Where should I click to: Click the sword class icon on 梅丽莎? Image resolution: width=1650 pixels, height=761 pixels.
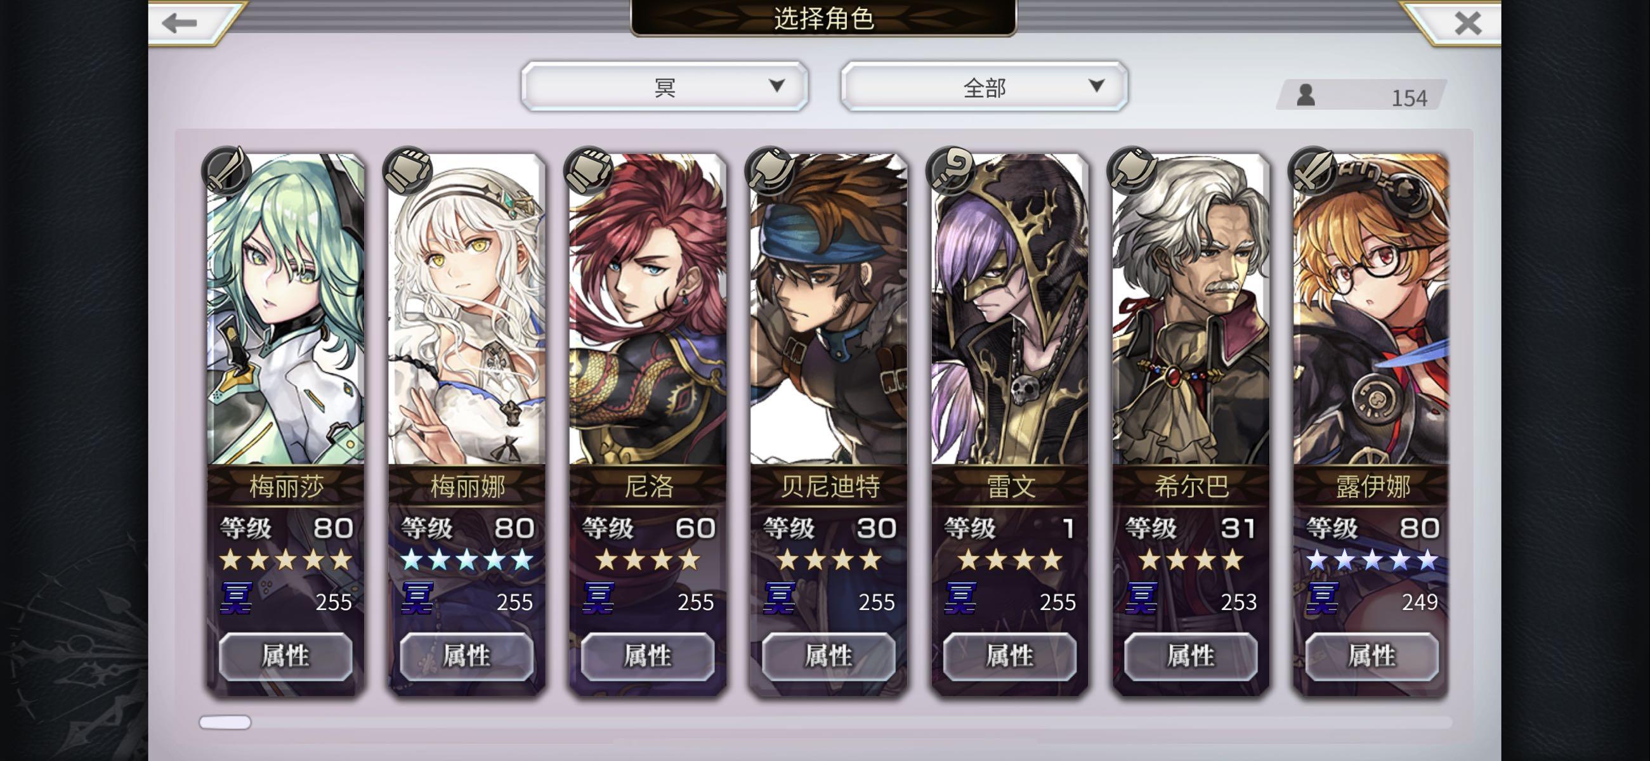[x=226, y=171]
